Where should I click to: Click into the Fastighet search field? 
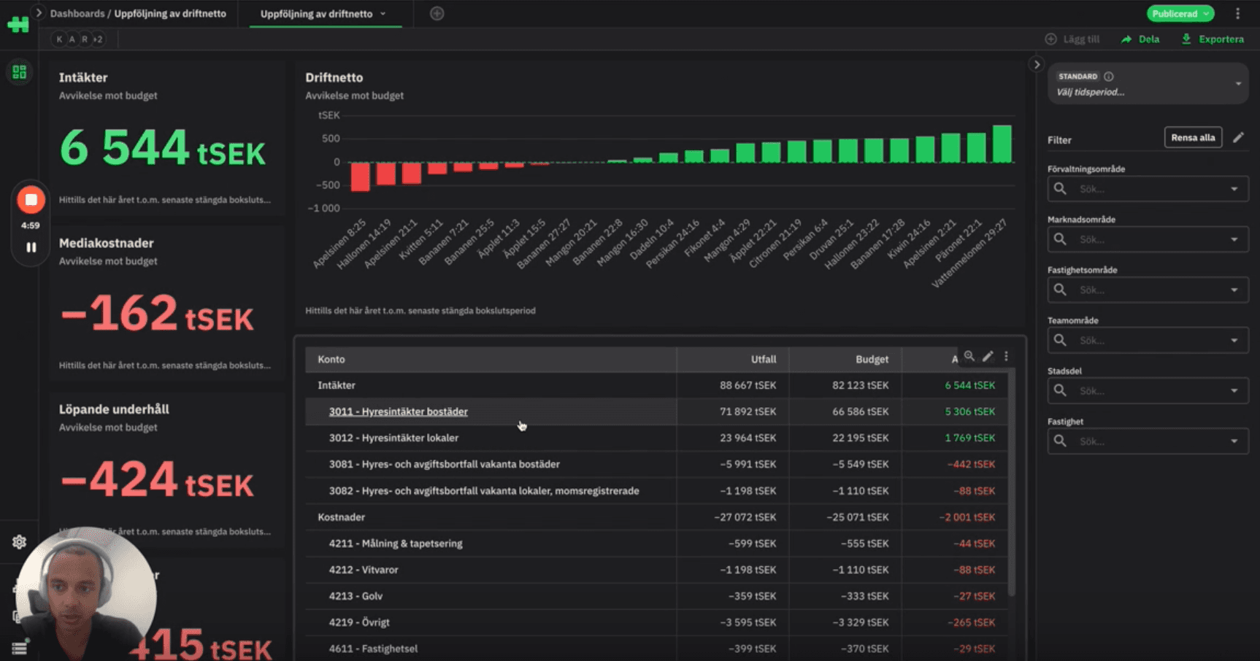tap(1148, 441)
